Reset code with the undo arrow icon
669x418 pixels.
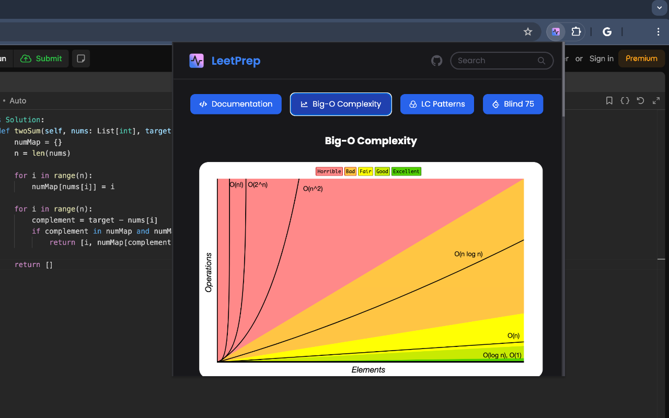(x=640, y=101)
